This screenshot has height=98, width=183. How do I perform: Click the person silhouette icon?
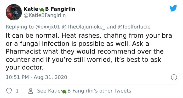(31, 91)
